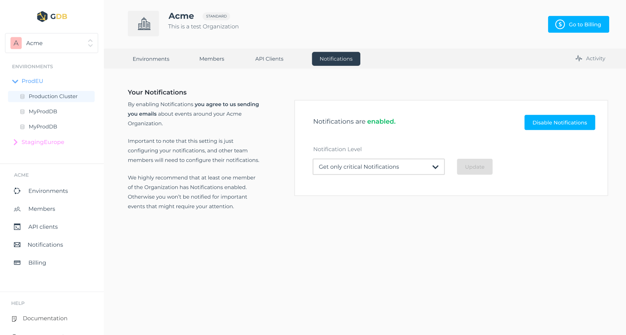Switch to the Members tab
This screenshot has height=335, width=626.
211,59
